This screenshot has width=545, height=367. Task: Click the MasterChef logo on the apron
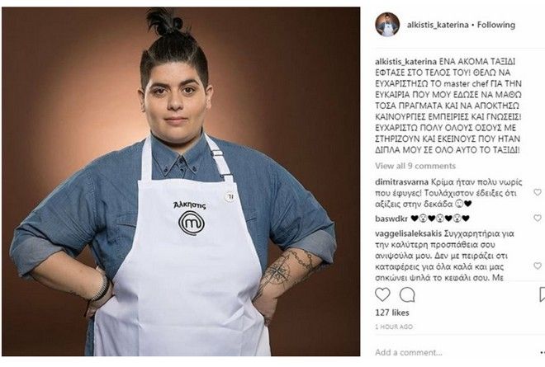coord(191,223)
